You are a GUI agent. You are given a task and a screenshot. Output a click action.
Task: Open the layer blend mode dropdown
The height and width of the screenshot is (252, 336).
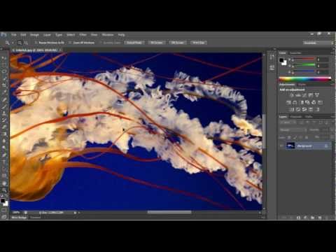tap(293, 129)
